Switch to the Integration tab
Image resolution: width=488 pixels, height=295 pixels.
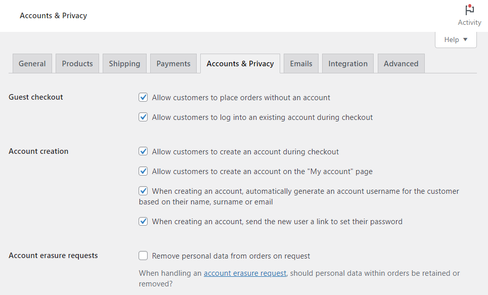coord(347,63)
